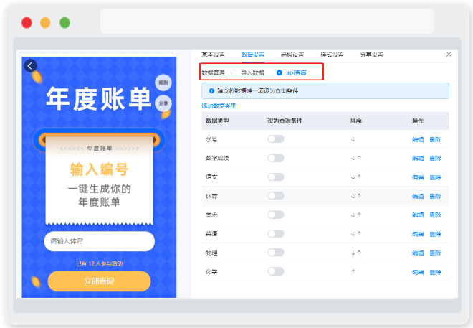Screen dimensions: 473x328
Task: Edit the 物理 row
Action: click(418, 253)
